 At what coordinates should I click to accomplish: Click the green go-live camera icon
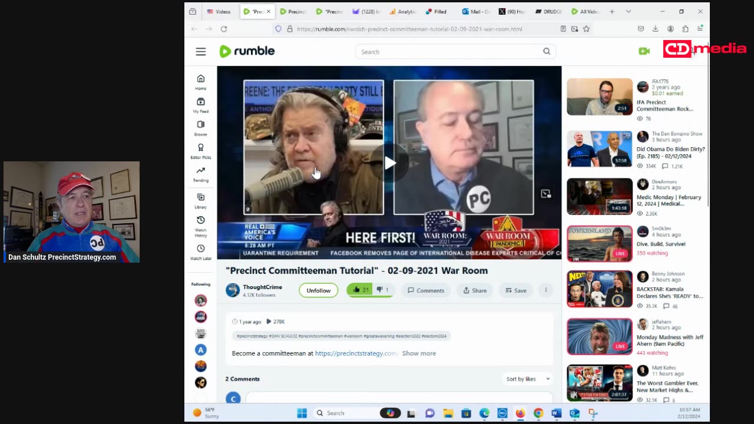[x=644, y=51]
